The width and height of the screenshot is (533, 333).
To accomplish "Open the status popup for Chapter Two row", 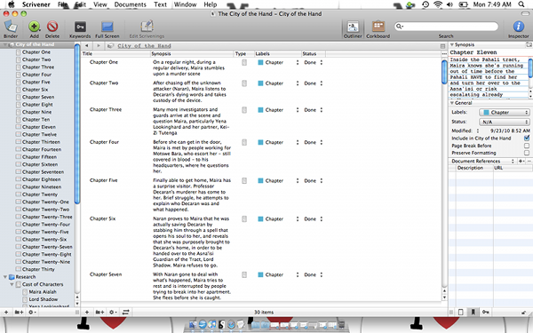I will (322, 83).
